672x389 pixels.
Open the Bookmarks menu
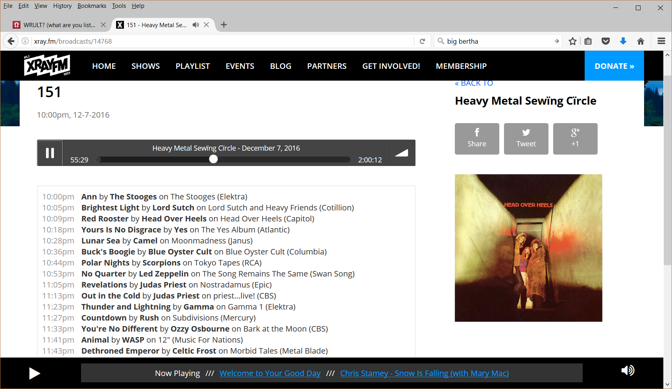pos(92,6)
